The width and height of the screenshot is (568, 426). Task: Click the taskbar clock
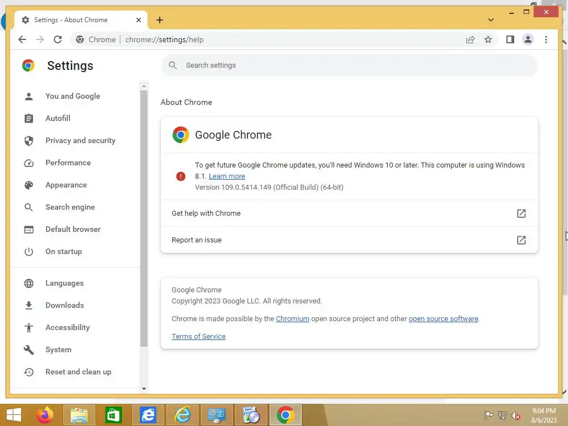(x=544, y=415)
